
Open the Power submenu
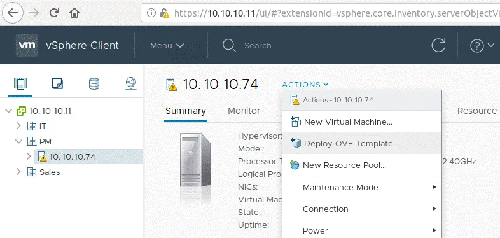tap(362, 230)
